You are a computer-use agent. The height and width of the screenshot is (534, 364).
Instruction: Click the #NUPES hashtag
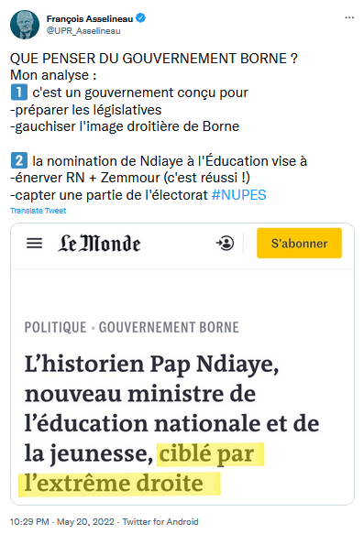(239, 195)
